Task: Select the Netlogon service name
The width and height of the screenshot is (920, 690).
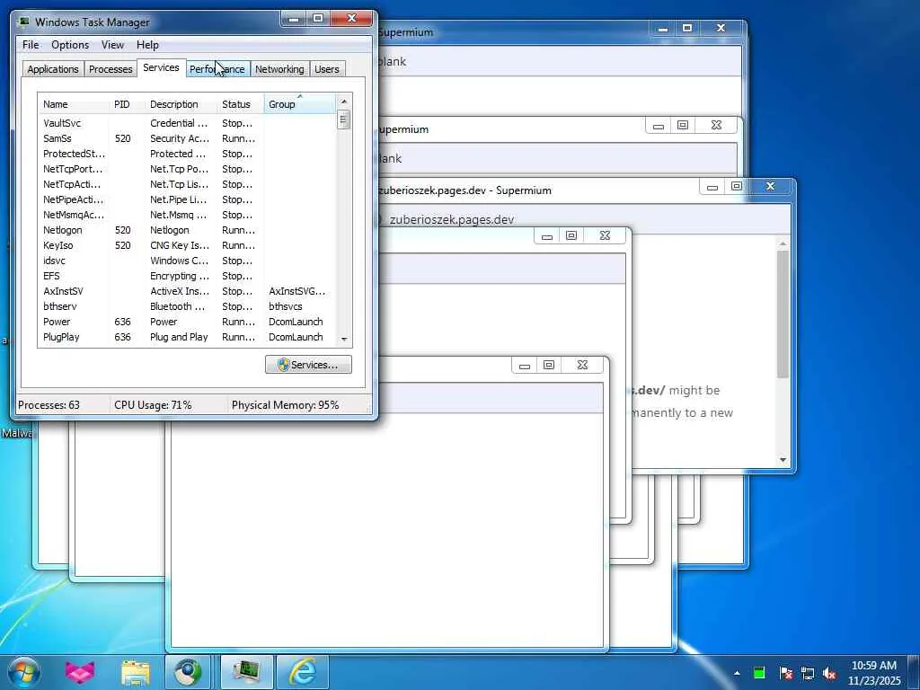Action: 62,230
